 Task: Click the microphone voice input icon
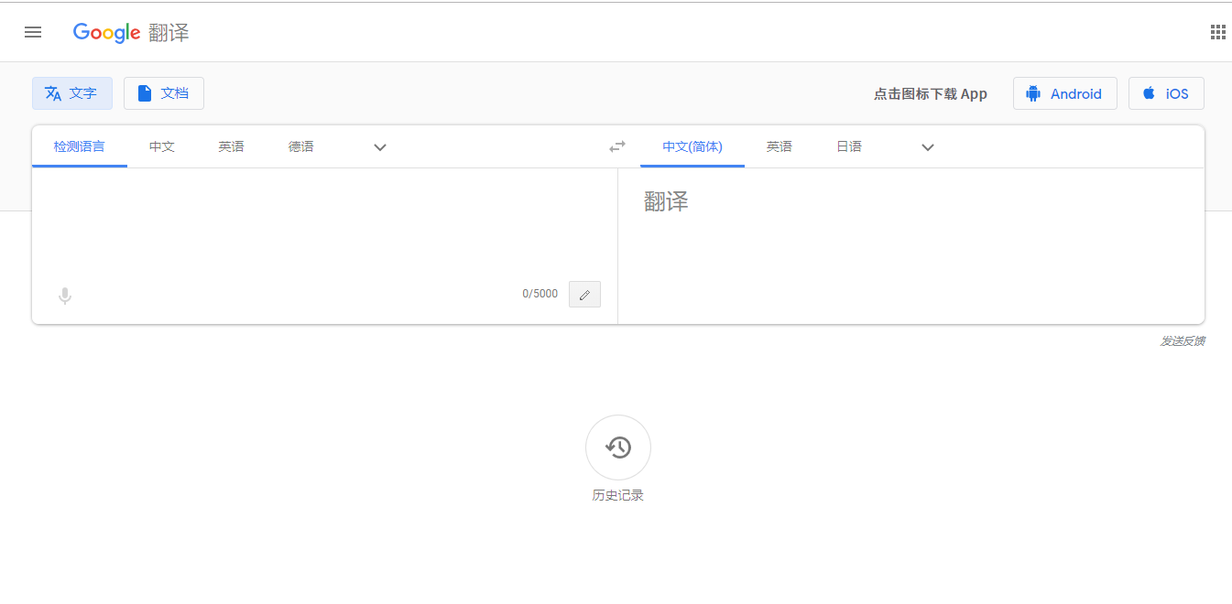coord(65,296)
